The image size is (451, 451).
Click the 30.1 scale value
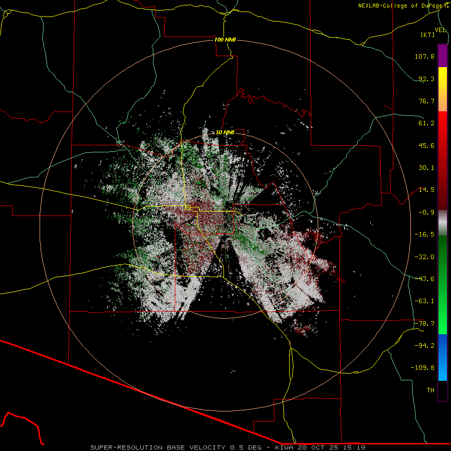[426, 168]
